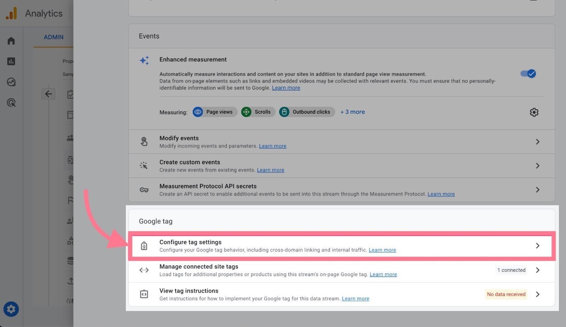Viewport: 566px width, 327px height.
Task: Expand the Modify events row chevron
Action: [537, 141]
